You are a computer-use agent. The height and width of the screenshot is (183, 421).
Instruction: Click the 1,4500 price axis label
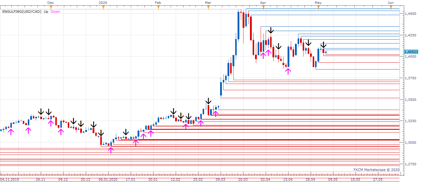pyautogui.click(x=411, y=14)
